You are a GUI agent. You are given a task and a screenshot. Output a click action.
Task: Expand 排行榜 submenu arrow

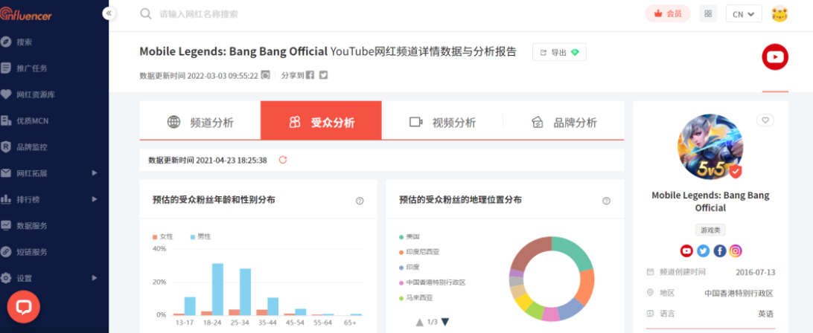point(95,199)
